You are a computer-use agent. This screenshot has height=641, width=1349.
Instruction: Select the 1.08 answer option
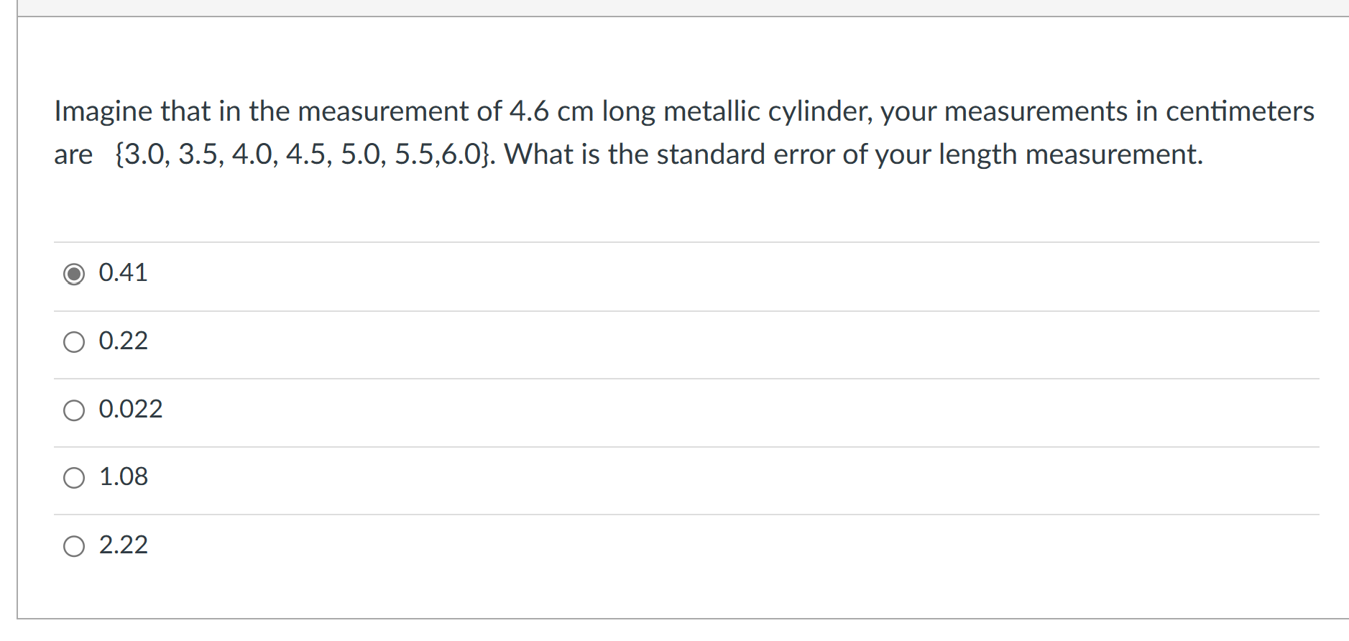[74, 476]
